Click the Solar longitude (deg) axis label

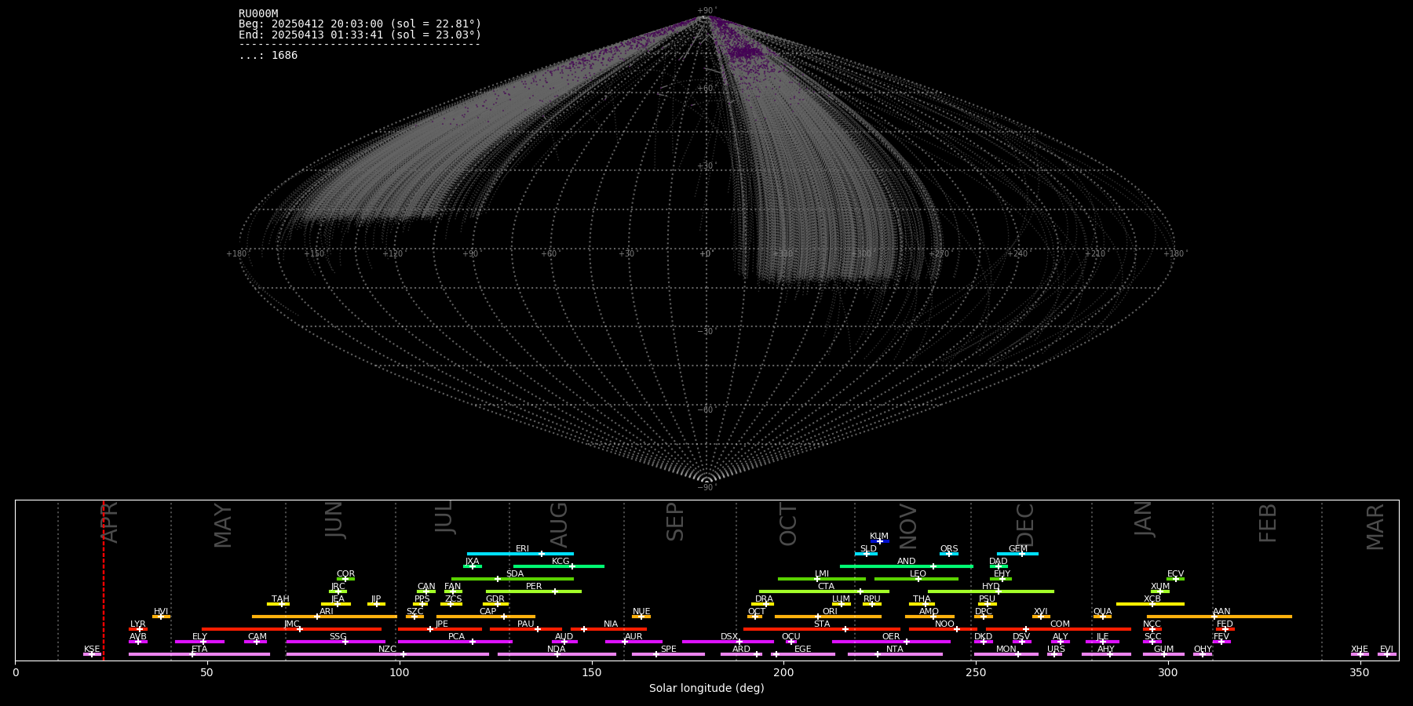pos(706,688)
